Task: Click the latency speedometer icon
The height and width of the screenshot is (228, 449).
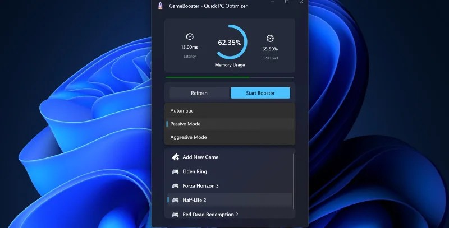Action: click(190, 36)
